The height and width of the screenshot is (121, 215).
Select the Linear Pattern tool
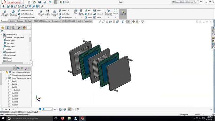81,12
